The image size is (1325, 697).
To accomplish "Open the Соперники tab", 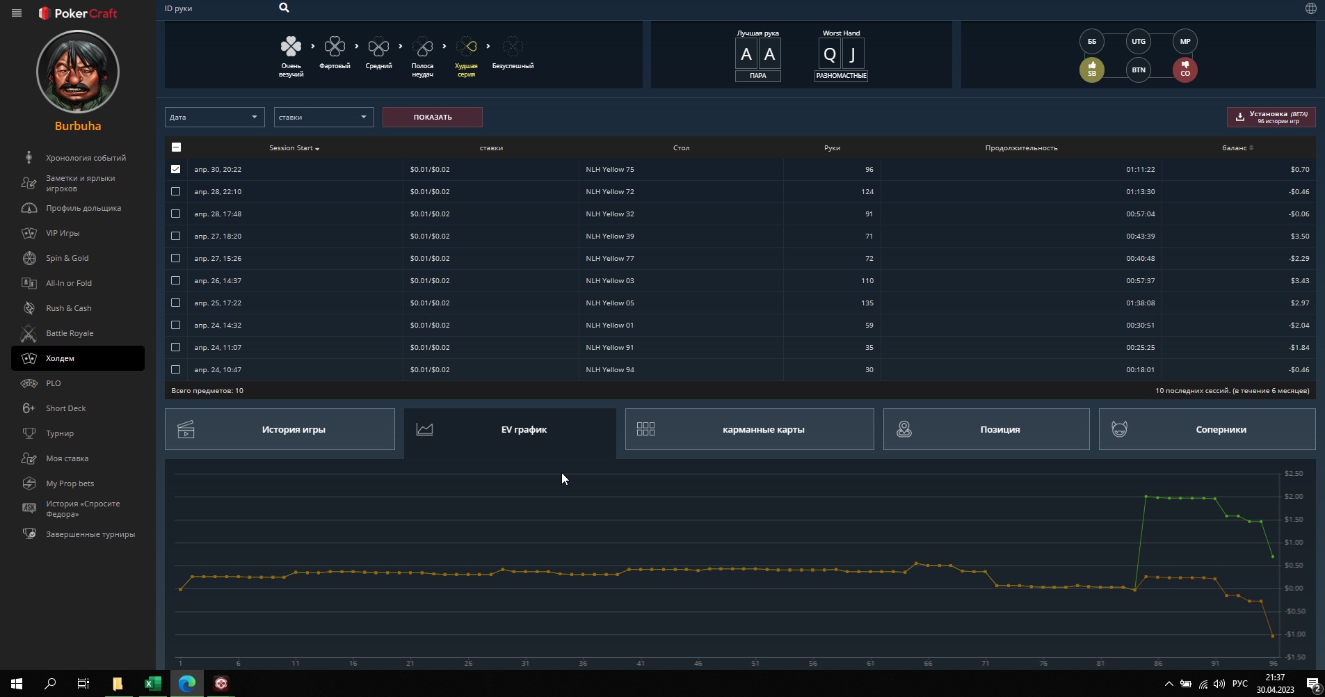I will point(1207,429).
